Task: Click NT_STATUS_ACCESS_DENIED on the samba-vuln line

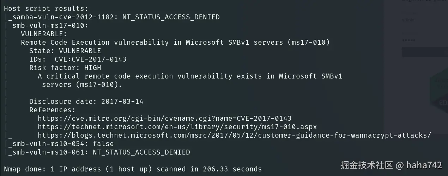Action: tap(171, 17)
